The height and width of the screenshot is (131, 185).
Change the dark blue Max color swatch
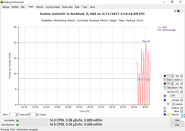pos(165,114)
